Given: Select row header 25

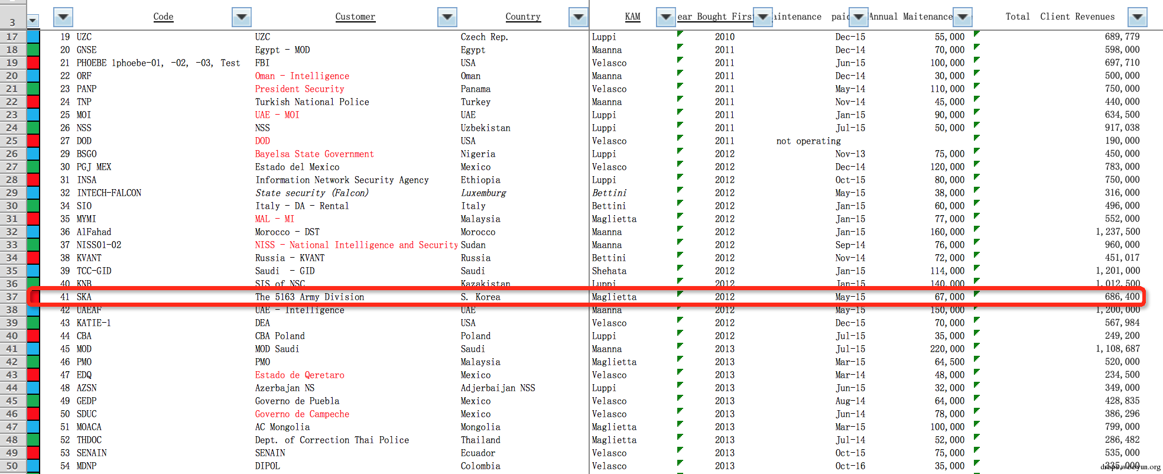Looking at the screenshot, I should point(12,141).
